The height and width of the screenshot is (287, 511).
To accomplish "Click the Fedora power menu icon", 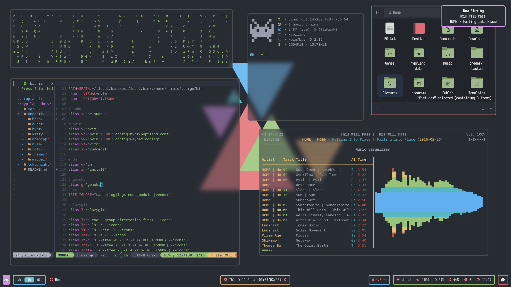I will point(503,280).
